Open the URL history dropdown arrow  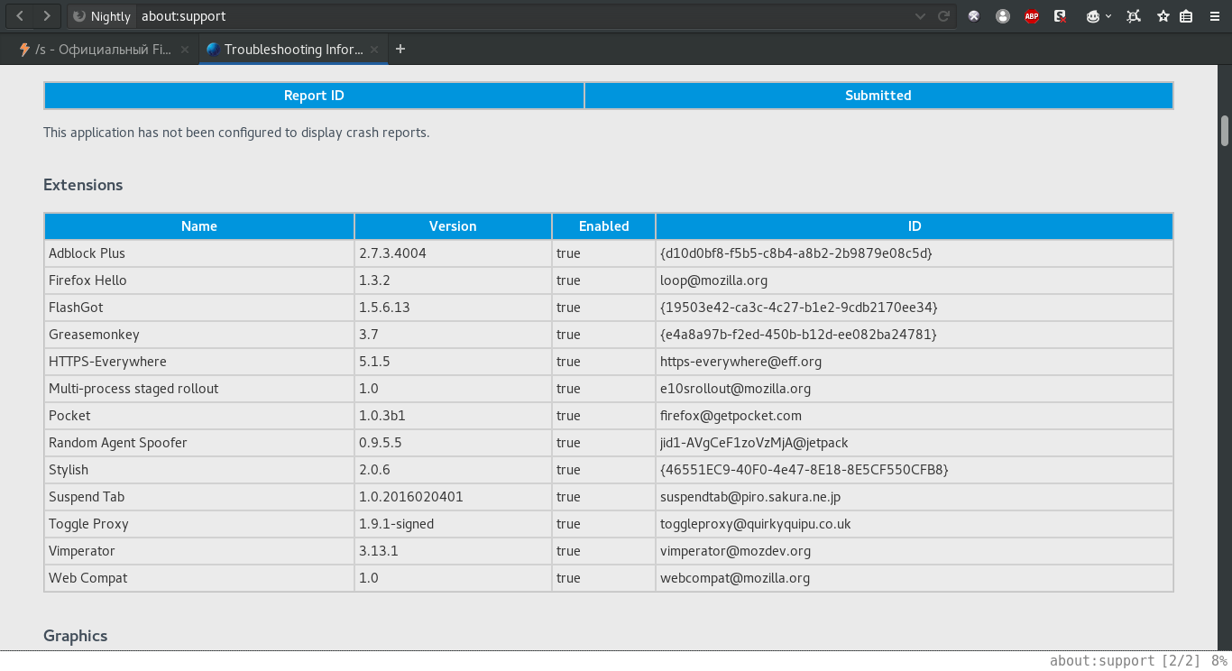(x=920, y=16)
